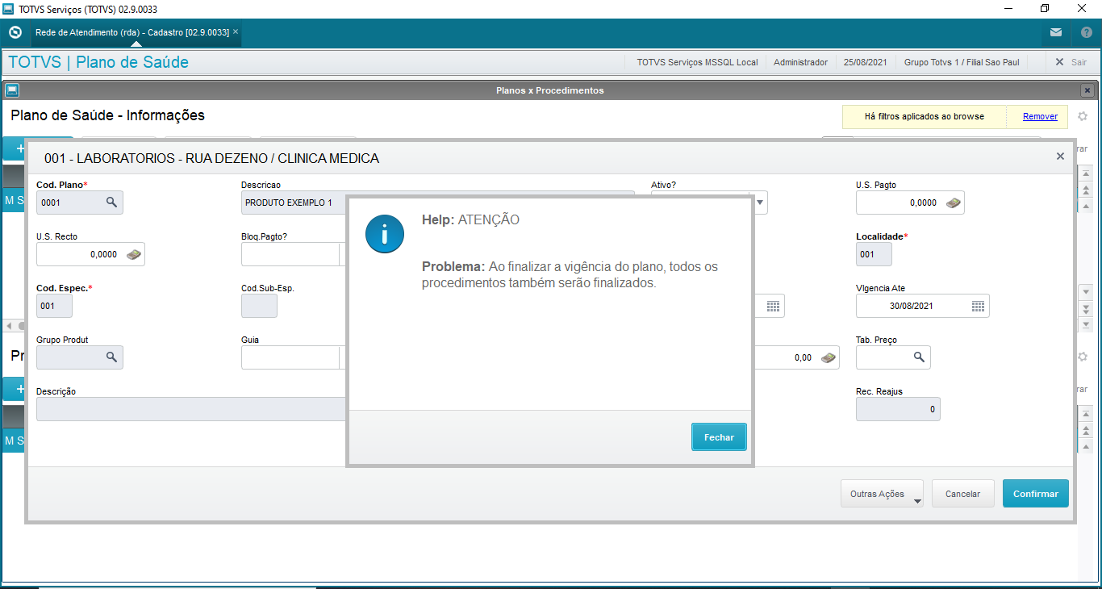Click Fechar to dismiss the help message
Viewport: 1102px width, 589px height.
coord(719,437)
